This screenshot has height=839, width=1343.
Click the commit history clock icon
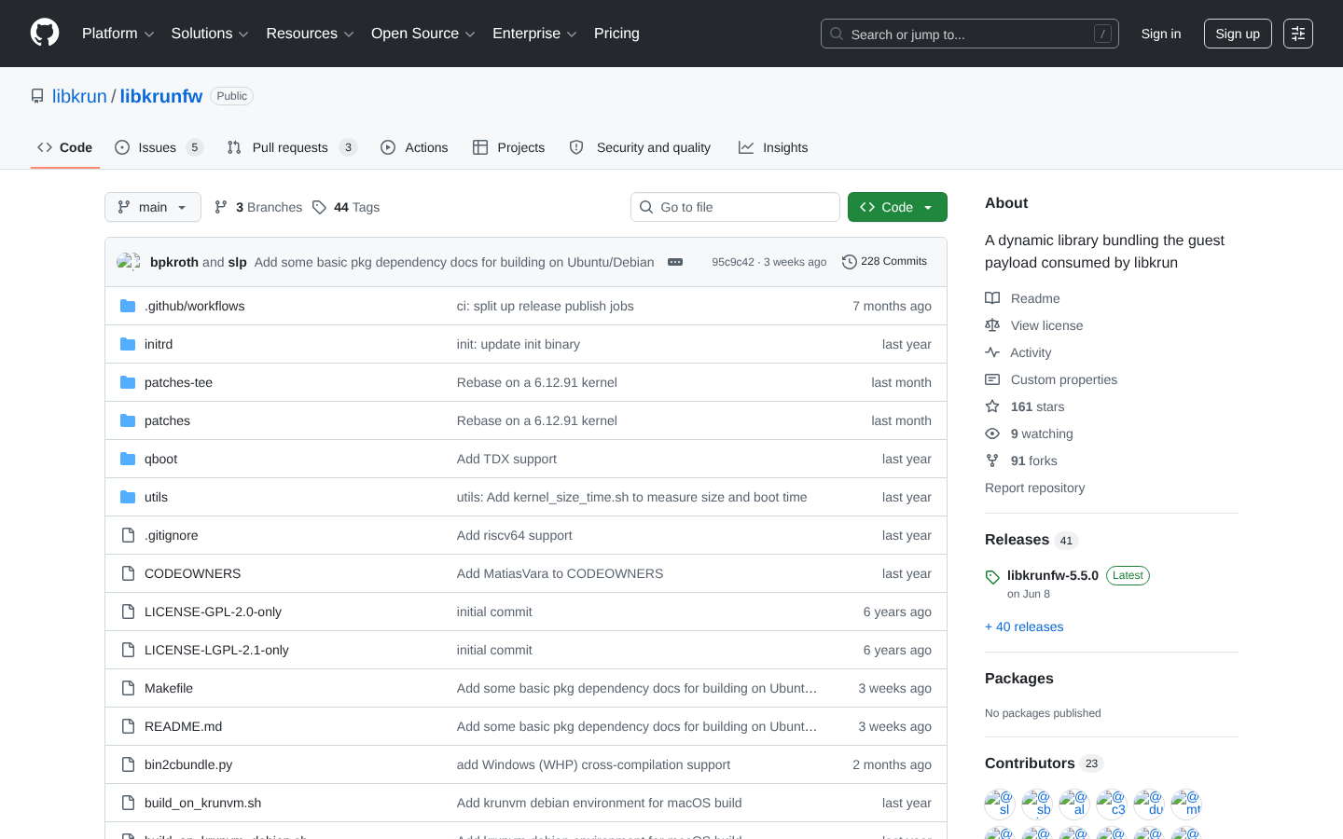point(849,262)
